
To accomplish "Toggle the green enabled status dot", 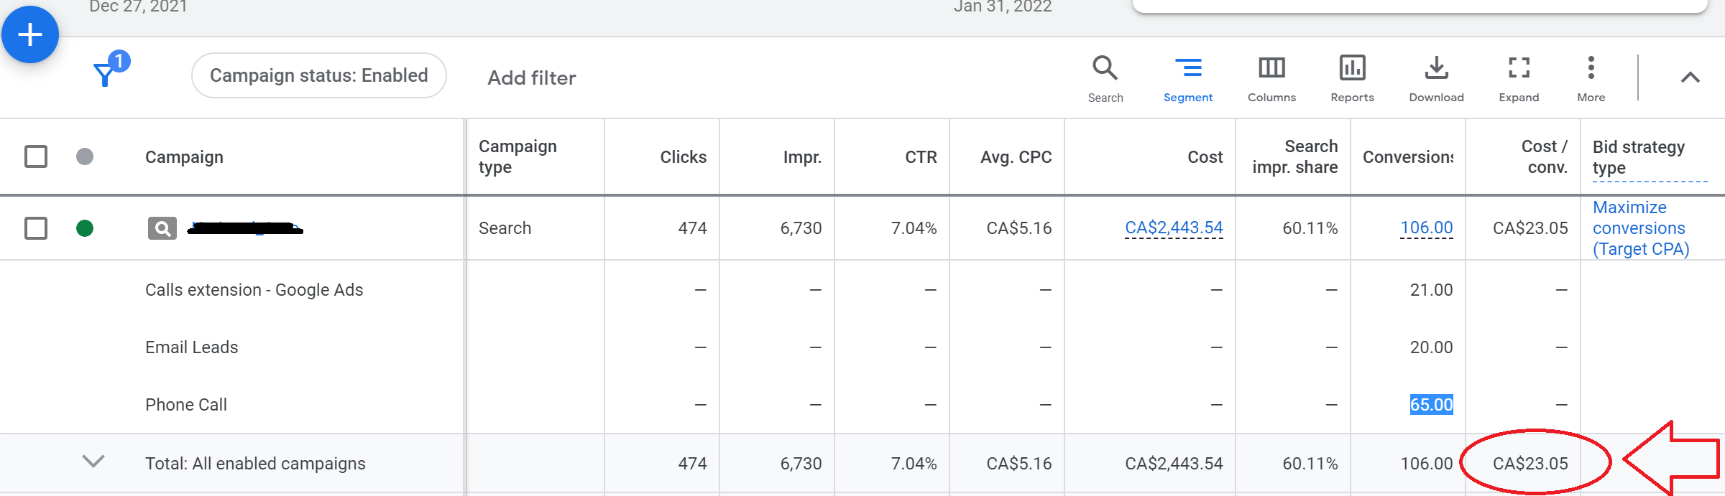I will (85, 228).
